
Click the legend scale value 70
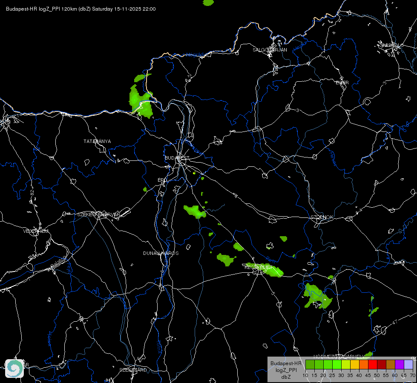(x=413, y=376)
